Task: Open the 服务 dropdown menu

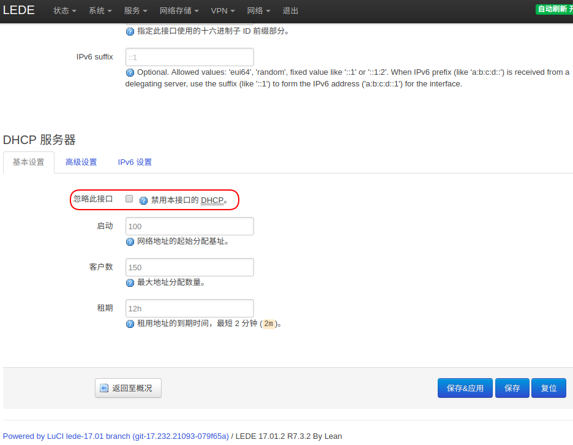Action: point(136,11)
